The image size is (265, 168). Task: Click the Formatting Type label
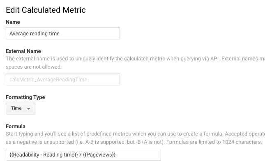click(x=25, y=97)
